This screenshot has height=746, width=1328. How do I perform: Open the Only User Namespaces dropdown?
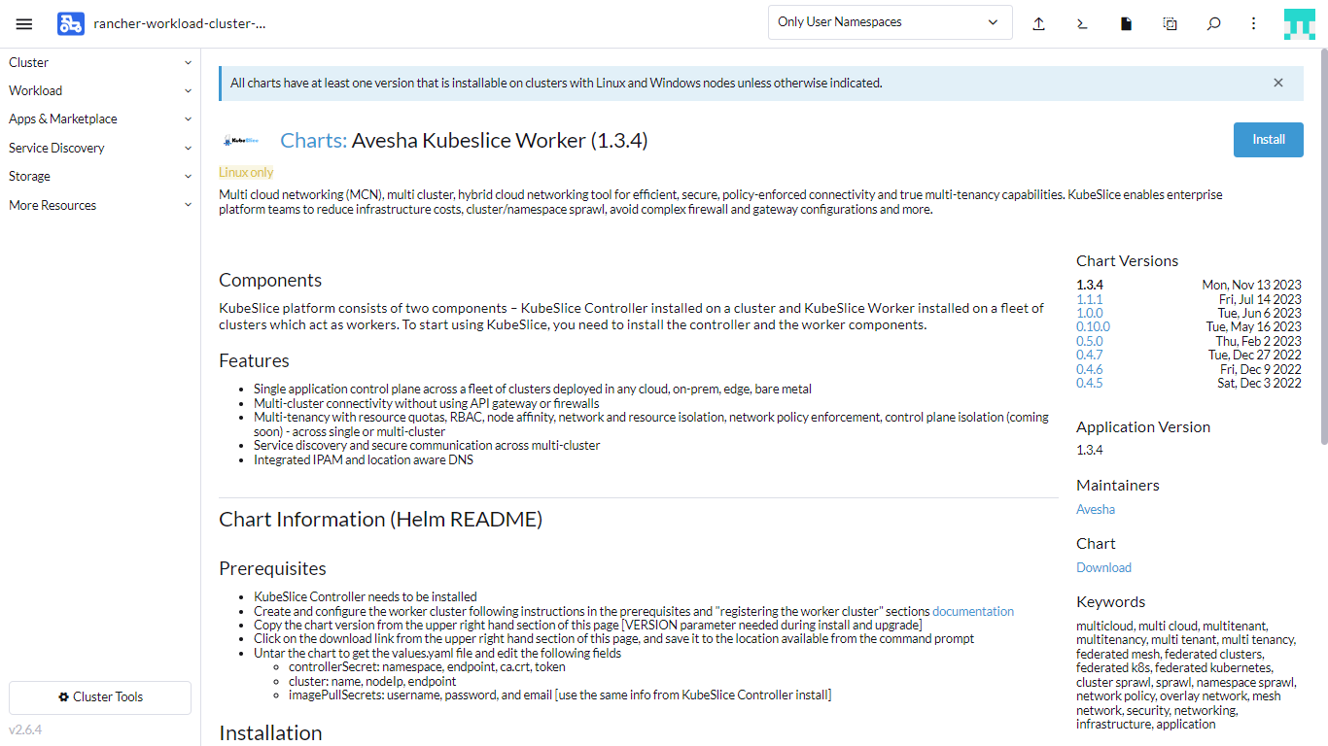pyautogui.click(x=890, y=22)
